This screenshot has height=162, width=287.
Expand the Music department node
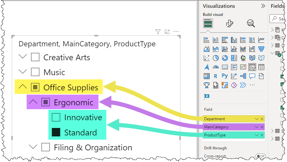[23, 72]
